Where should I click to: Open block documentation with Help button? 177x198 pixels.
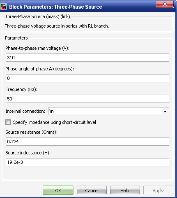pos(125,190)
